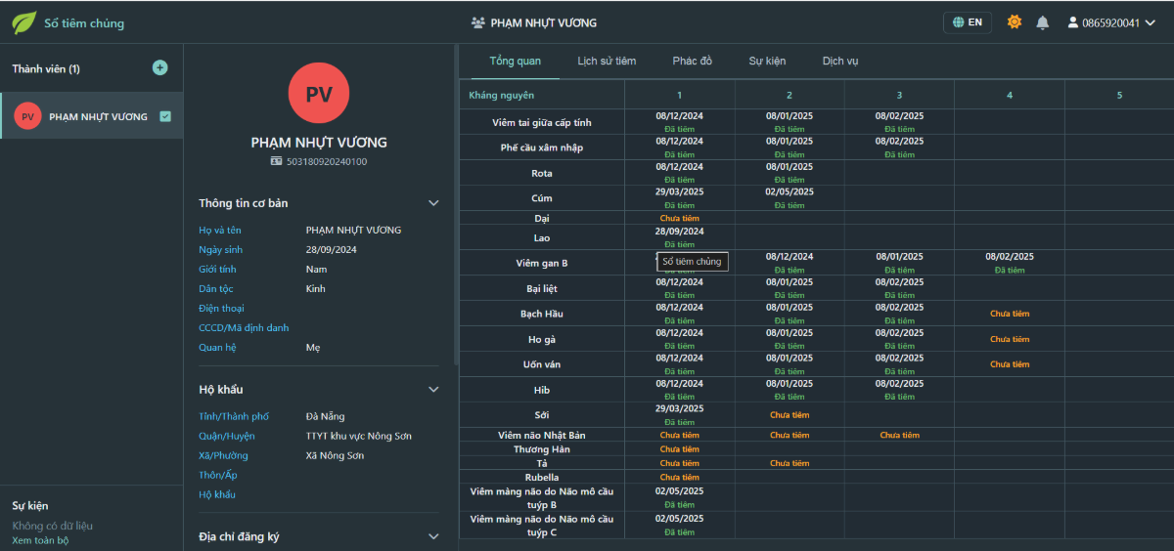Click Lao dose date 28/09/2024
The height and width of the screenshot is (551, 1174).
coord(679,232)
